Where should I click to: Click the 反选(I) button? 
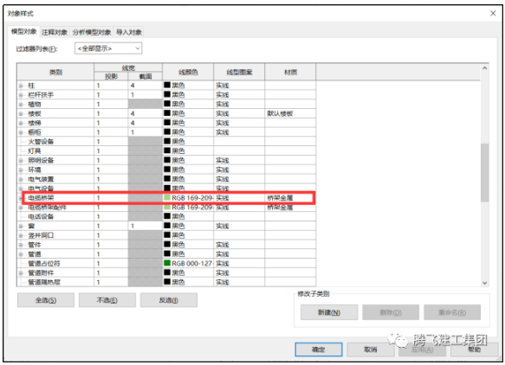click(x=168, y=300)
